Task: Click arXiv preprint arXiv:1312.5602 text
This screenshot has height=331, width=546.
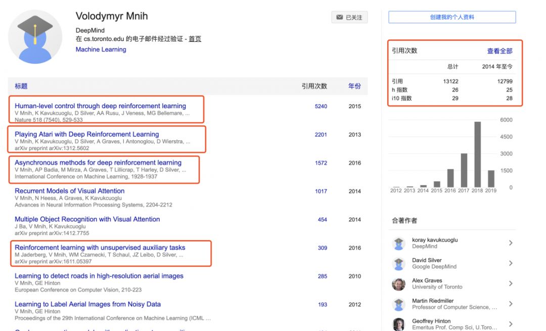Action: click(52, 148)
